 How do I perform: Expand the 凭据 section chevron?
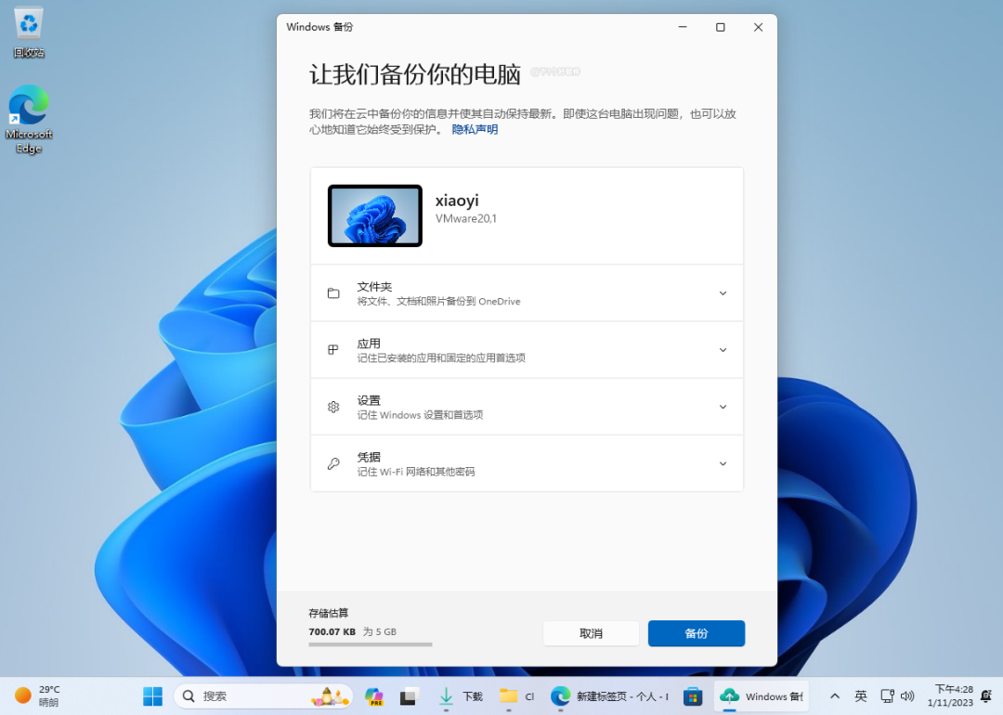coord(723,463)
